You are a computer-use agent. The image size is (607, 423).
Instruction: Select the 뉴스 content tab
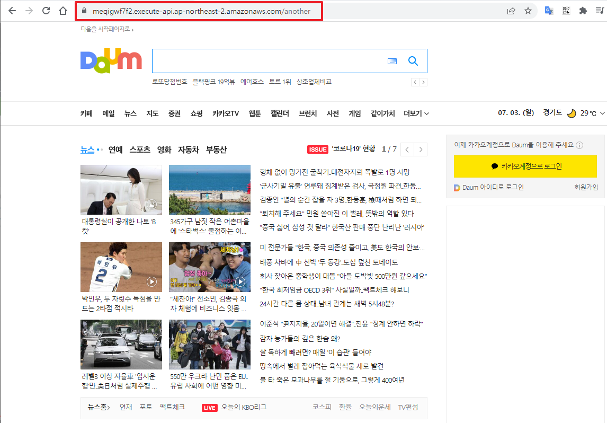coord(87,149)
